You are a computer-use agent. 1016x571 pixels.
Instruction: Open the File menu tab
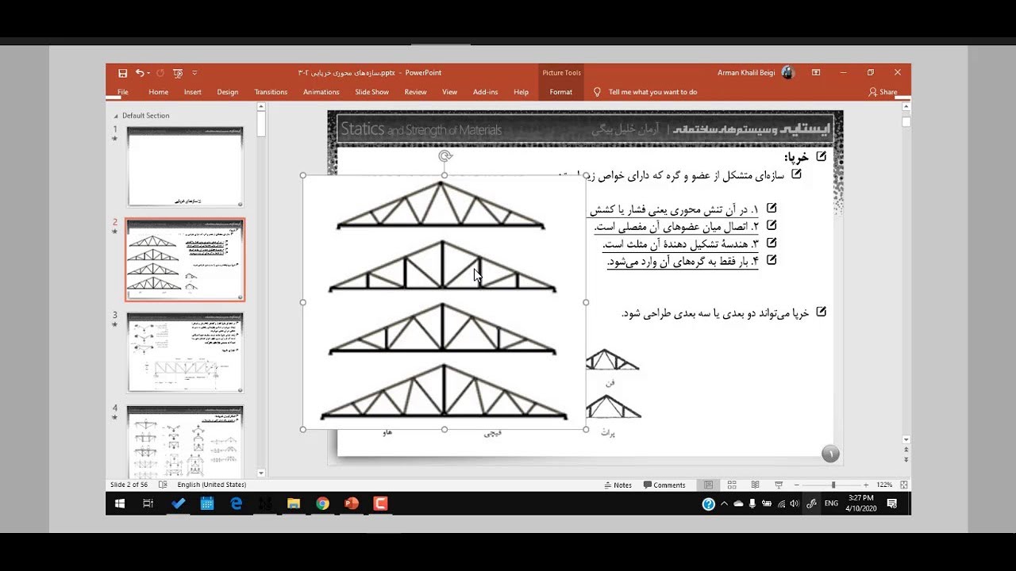(x=123, y=92)
